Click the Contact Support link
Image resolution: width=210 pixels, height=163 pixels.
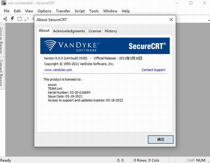[154, 70]
